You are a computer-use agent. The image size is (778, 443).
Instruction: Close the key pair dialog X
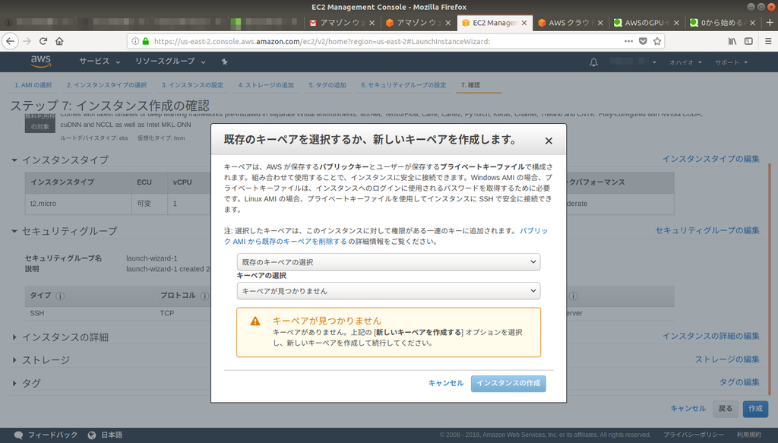[549, 141]
